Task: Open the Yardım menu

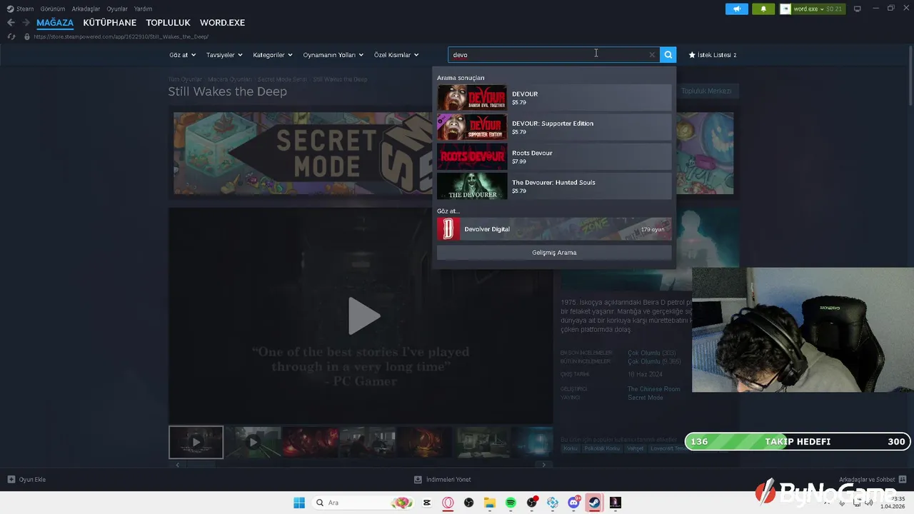Action: 143,9
